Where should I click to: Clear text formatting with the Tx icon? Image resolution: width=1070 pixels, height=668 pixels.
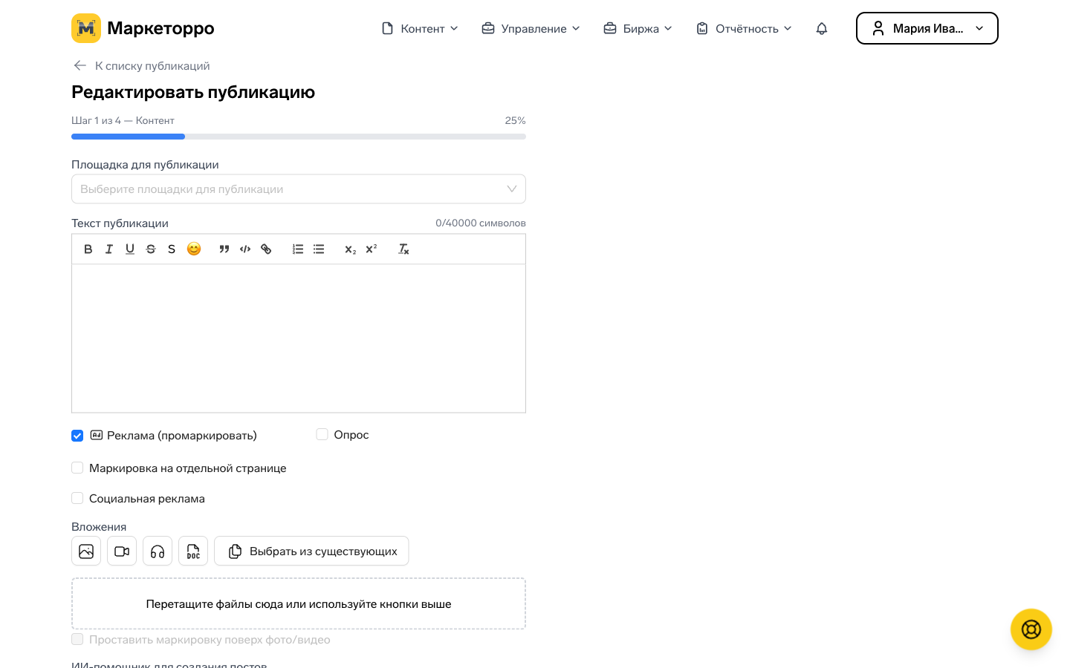[x=403, y=249]
